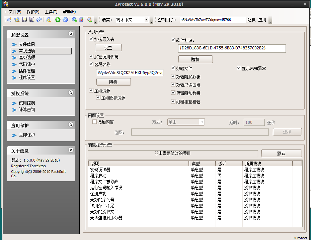
Task: Click the globe update toolbar icon
Action: (x=74, y=19)
